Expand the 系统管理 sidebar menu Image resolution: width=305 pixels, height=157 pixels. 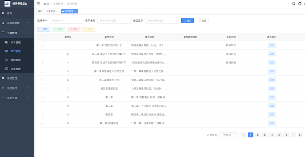pos(17,78)
